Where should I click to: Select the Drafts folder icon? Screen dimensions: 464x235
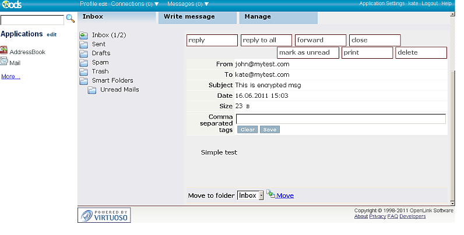(83, 54)
